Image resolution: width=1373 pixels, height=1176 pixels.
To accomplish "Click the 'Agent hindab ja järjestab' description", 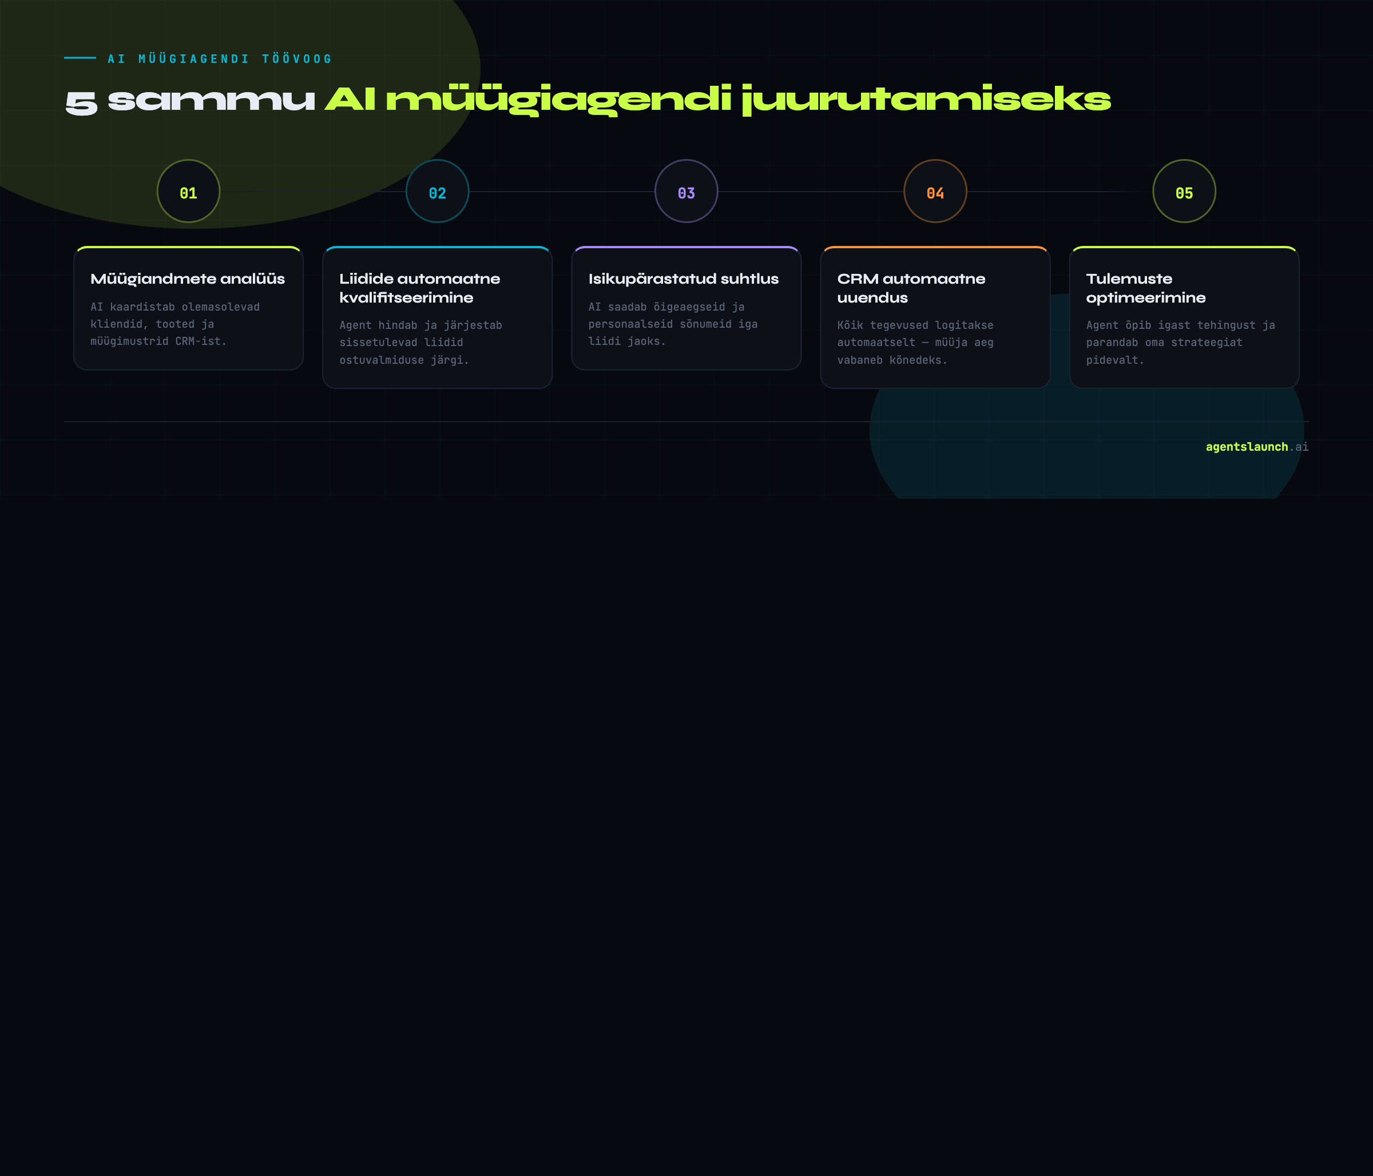I will coord(421,343).
